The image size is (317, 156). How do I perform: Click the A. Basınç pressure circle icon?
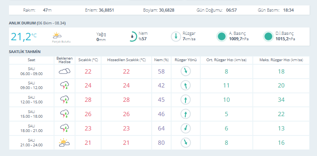point(222,36)
